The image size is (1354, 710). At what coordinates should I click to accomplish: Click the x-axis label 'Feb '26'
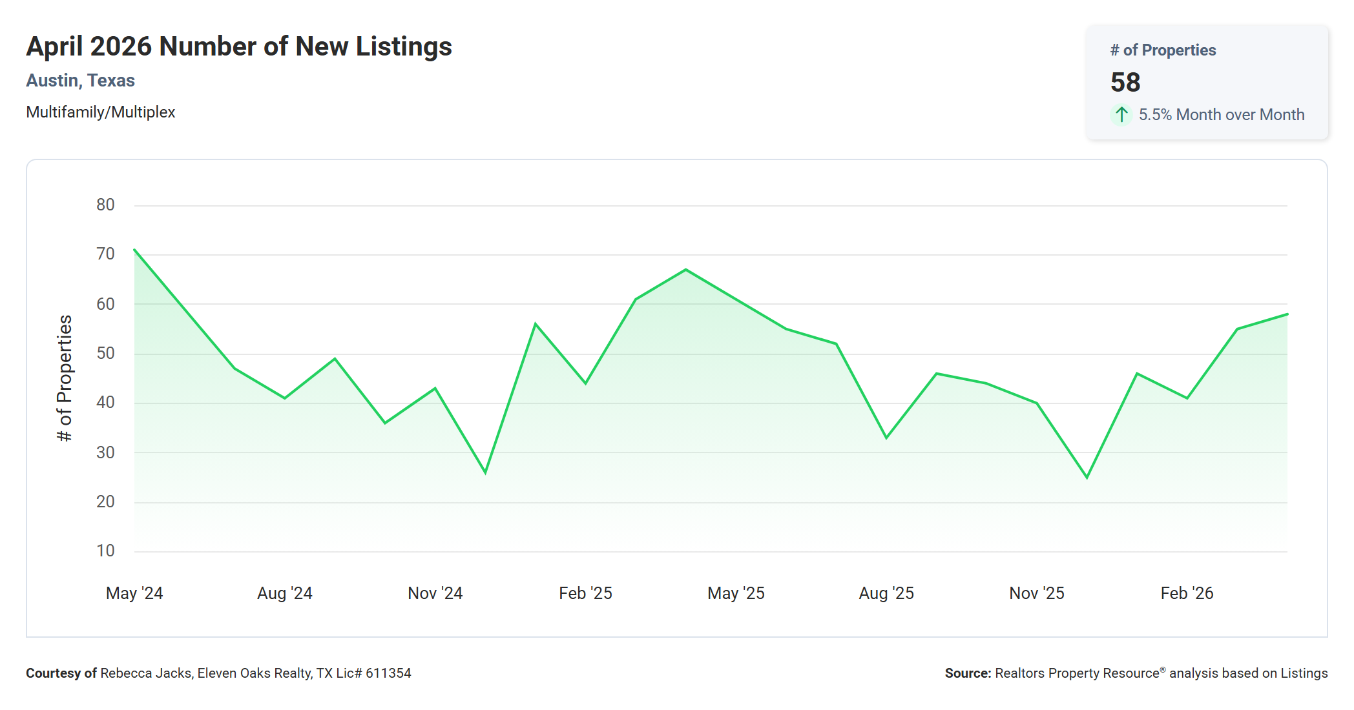pos(1187,593)
